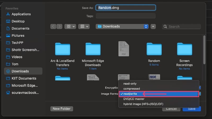Collapse the dialog with the chevron button

point(153,26)
